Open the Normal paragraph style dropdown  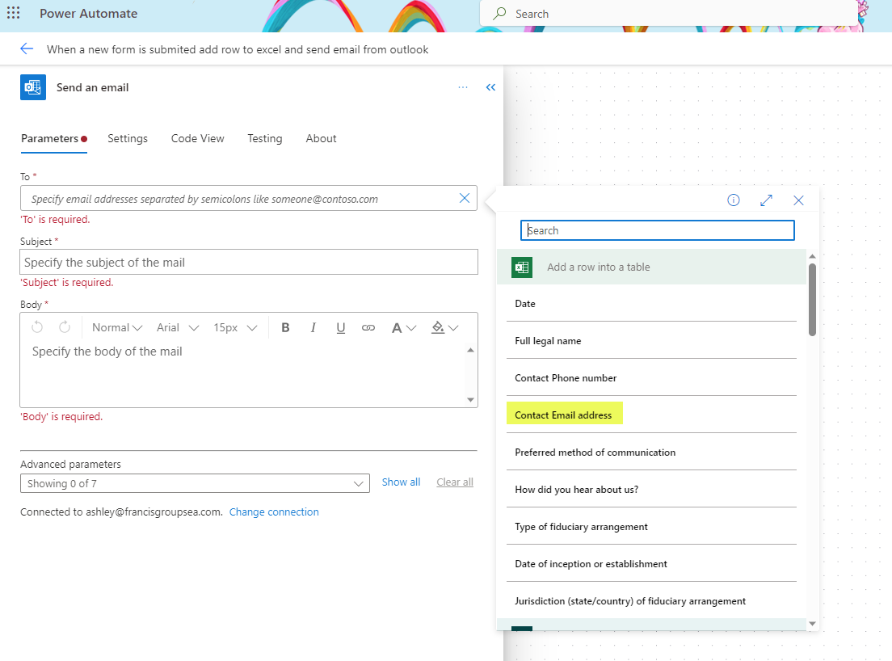coord(117,327)
